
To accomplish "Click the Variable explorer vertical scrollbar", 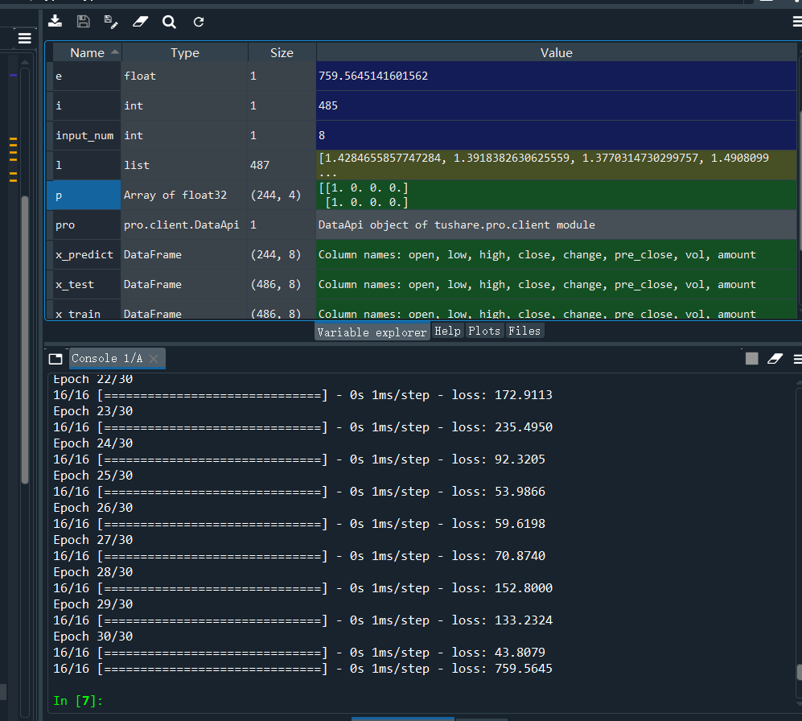I will pyautogui.click(x=800, y=179).
